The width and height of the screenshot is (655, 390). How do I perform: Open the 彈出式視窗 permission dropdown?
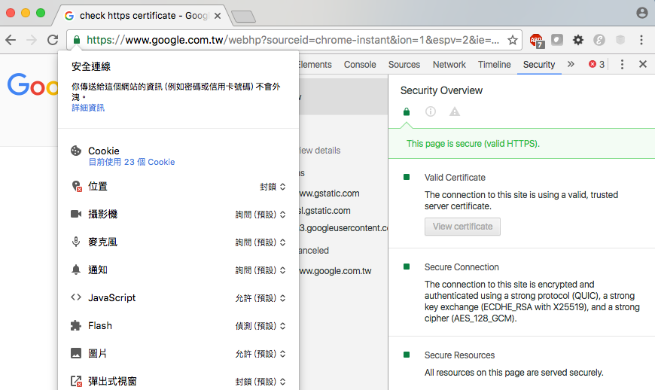[x=260, y=382]
